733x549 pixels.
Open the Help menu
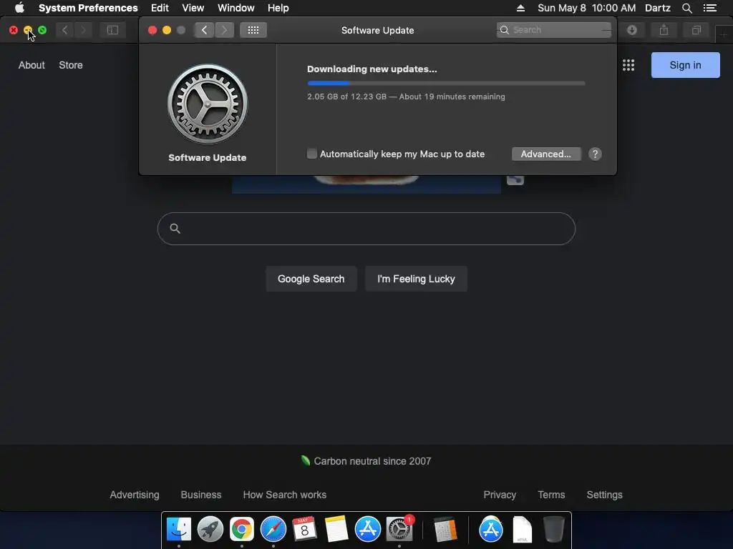click(278, 8)
